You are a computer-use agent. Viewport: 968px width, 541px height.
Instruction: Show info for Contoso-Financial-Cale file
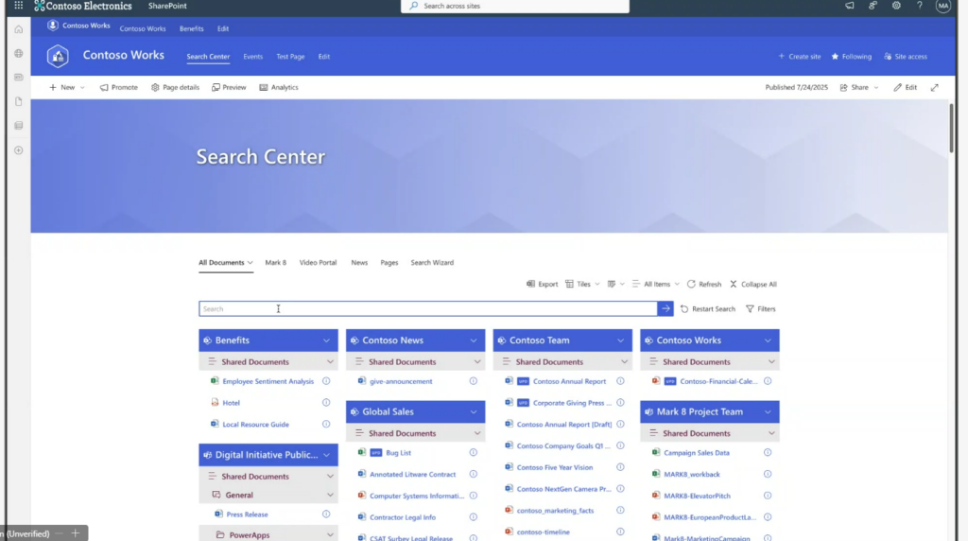click(x=768, y=381)
